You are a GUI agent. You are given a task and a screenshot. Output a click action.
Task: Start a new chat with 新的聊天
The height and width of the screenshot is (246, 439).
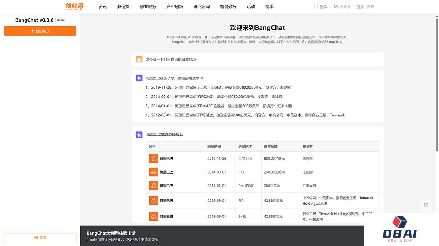40,31
